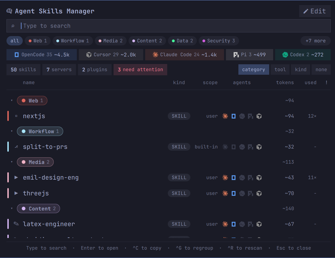Open the 7 servers tab

coord(59,70)
